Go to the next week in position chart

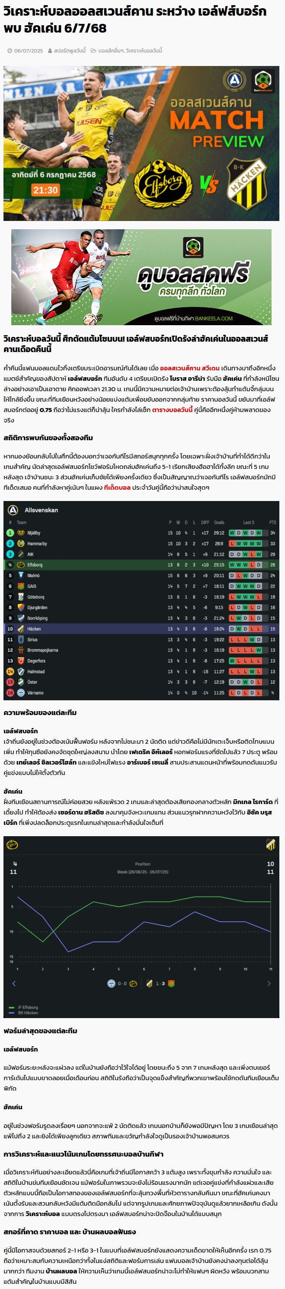click(269, 983)
